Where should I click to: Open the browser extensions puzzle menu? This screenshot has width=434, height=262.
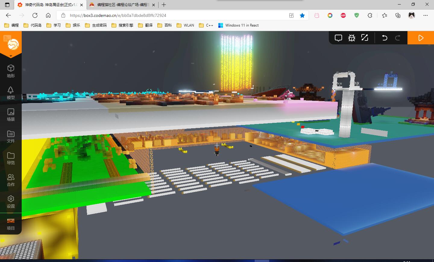click(370, 15)
